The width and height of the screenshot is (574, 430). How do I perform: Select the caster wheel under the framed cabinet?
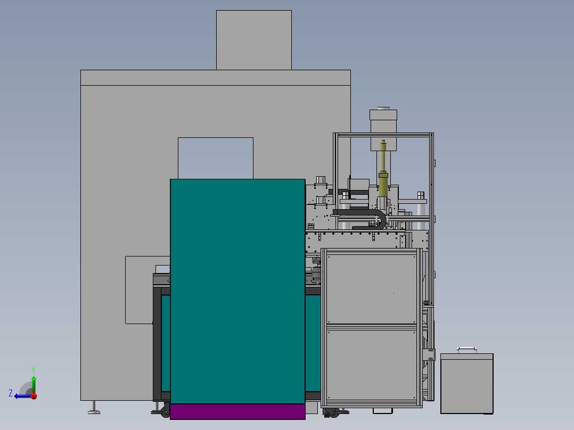point(332,413)
